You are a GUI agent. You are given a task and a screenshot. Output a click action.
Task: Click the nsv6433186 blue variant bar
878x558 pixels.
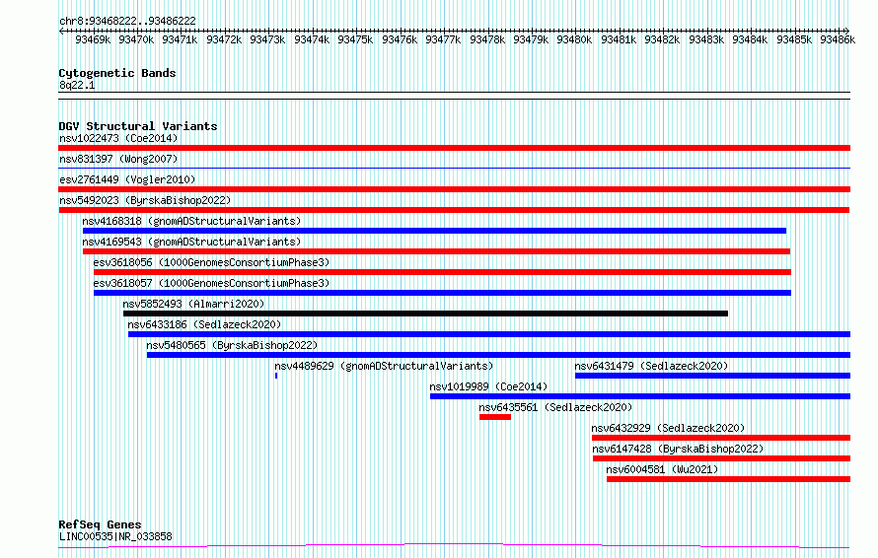(x=489, y=334)
